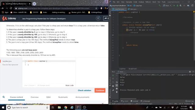Run the program with green play icon

click(x=174, y=5)
